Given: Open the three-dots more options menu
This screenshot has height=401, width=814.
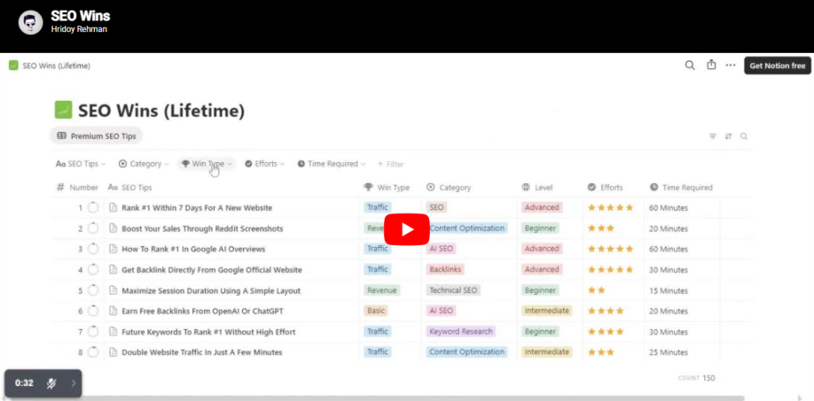Looking at the screenshot, I should (x=731, y=66).
